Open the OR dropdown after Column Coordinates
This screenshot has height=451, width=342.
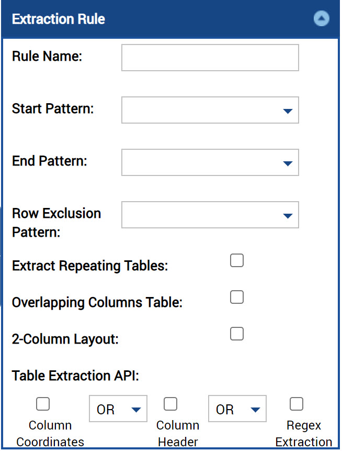click(x=118, y=409)
